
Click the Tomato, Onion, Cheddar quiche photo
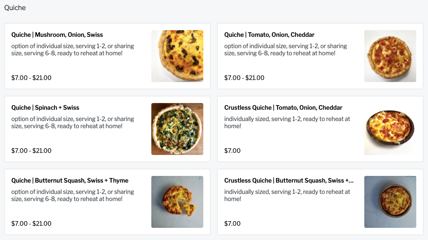390,56
